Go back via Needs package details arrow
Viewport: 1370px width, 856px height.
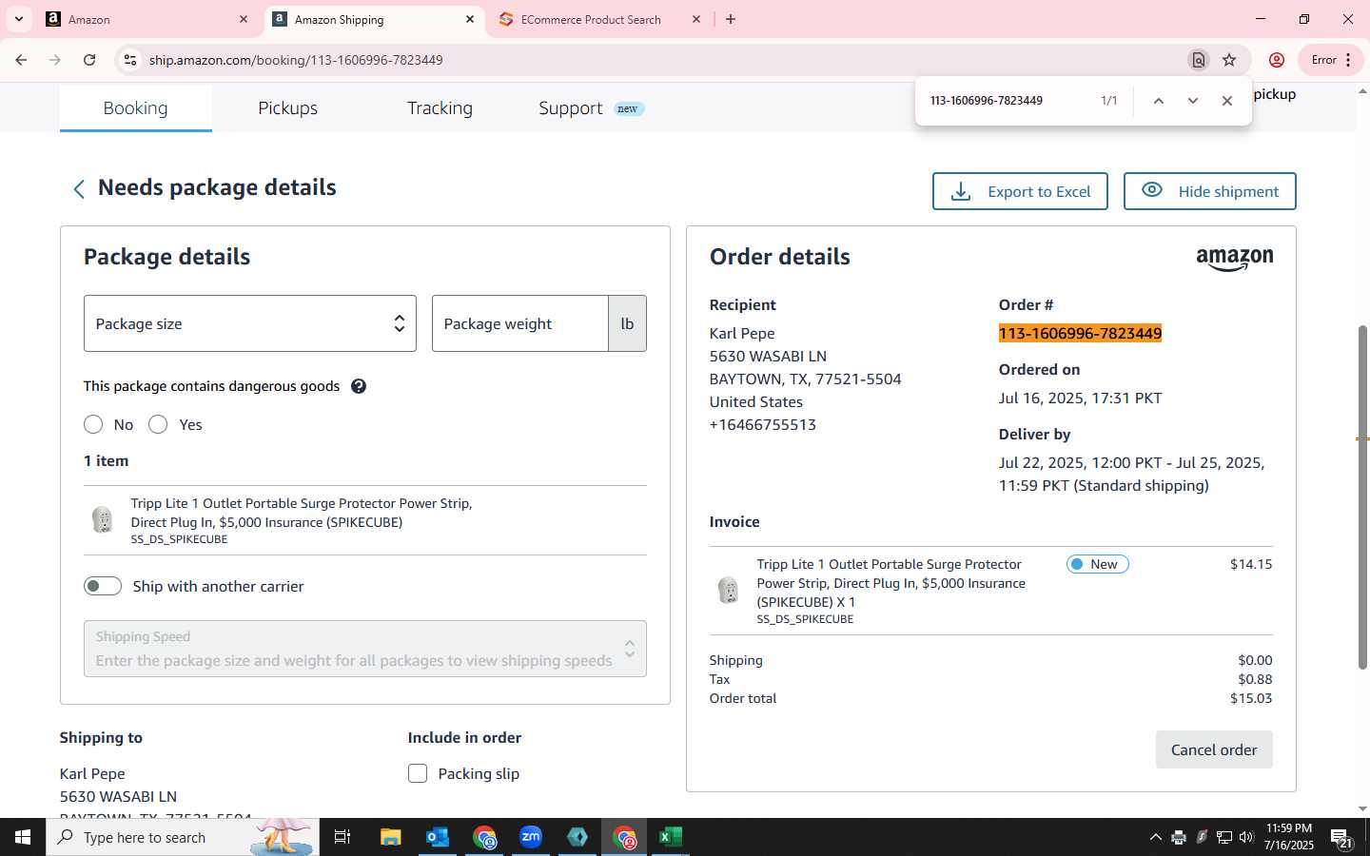(x=79, y=189)
